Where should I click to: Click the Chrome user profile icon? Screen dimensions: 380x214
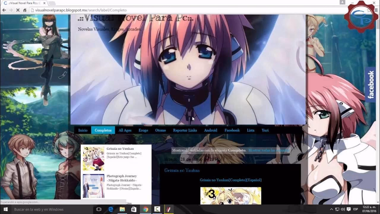[x=342, y=2]
